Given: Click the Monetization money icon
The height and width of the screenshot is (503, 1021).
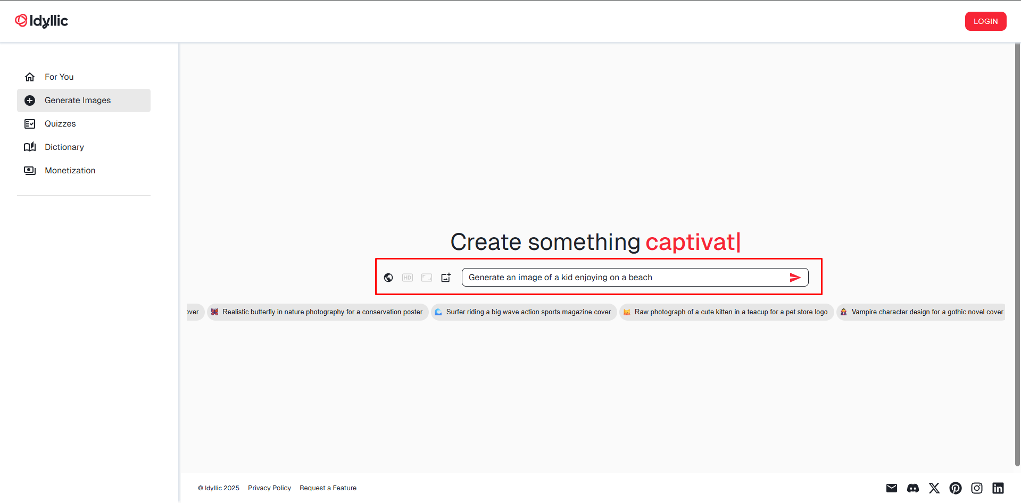Looking at the screenshot, I should coord(30,171).
